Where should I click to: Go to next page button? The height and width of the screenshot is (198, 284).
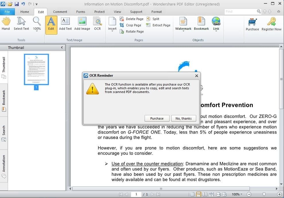click(153, 194)
